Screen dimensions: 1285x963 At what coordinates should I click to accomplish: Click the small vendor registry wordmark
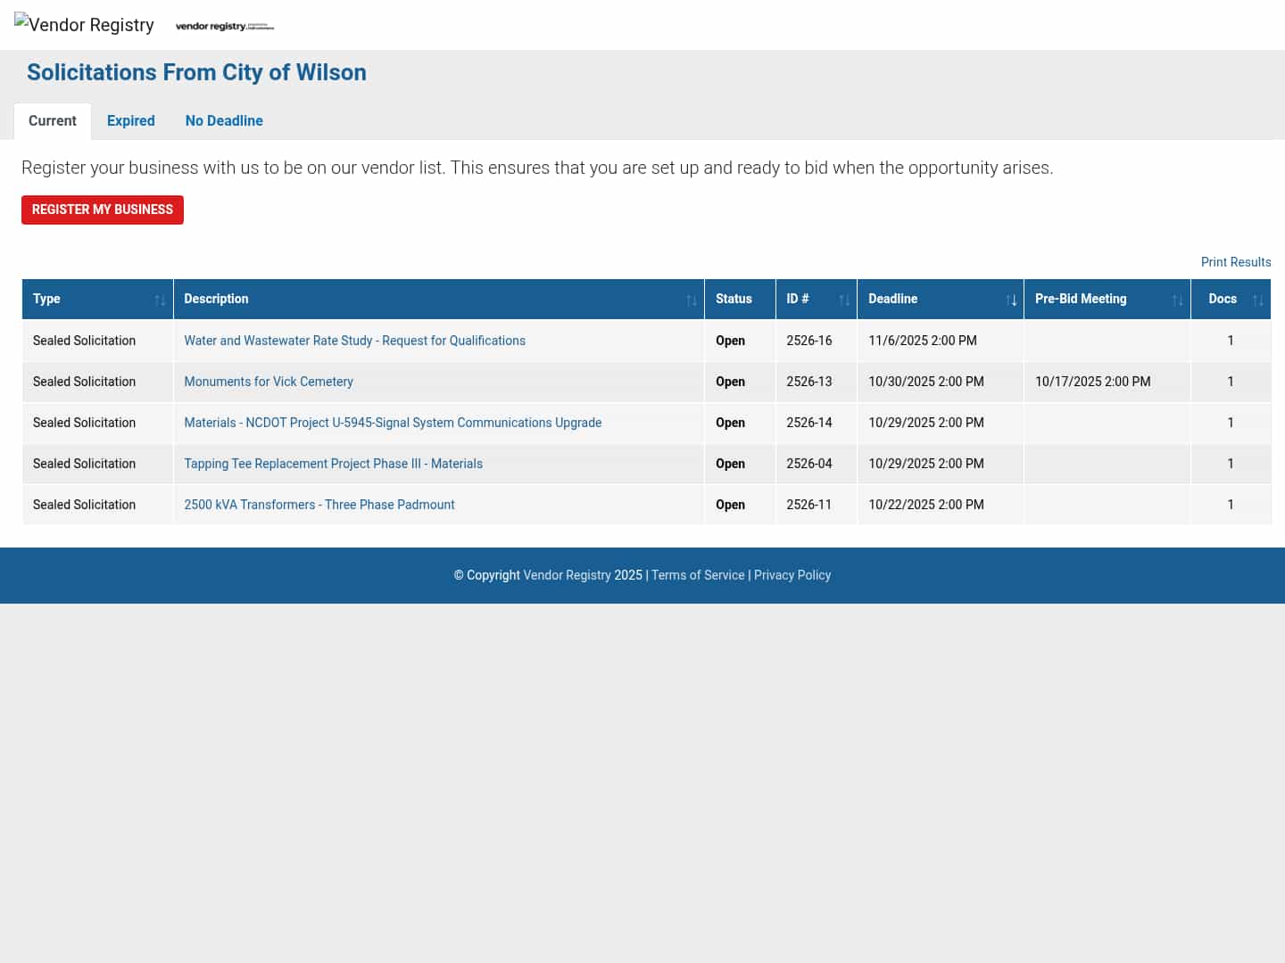click(x=224, y=27)
